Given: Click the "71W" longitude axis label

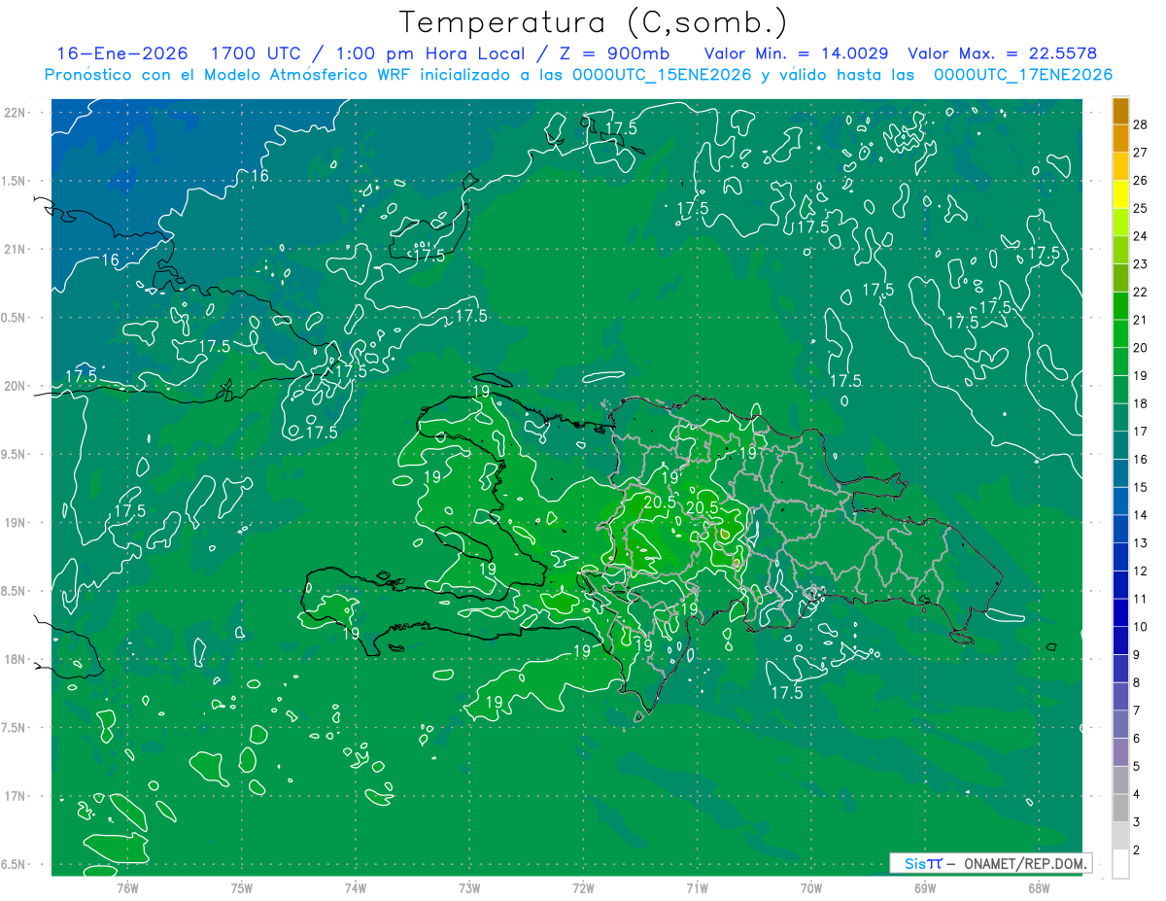Looking at the screenshot, I should tap(697, 887).
